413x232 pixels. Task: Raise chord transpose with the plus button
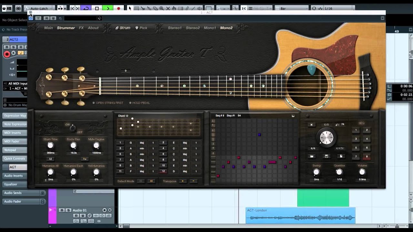(183, 181)
